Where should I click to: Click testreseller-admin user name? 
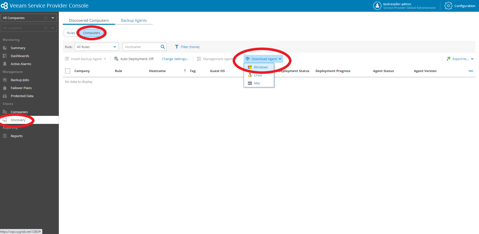(397, 4)
